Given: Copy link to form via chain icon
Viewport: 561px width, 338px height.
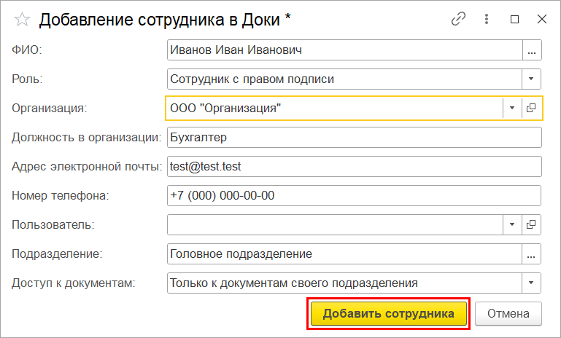Looking at the screenshot, I should (x=458, y=19).
